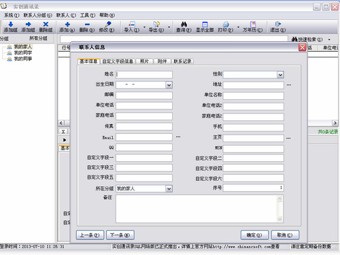Open the arrow next to 打印

pyautogui.click(x=238, y=27)
